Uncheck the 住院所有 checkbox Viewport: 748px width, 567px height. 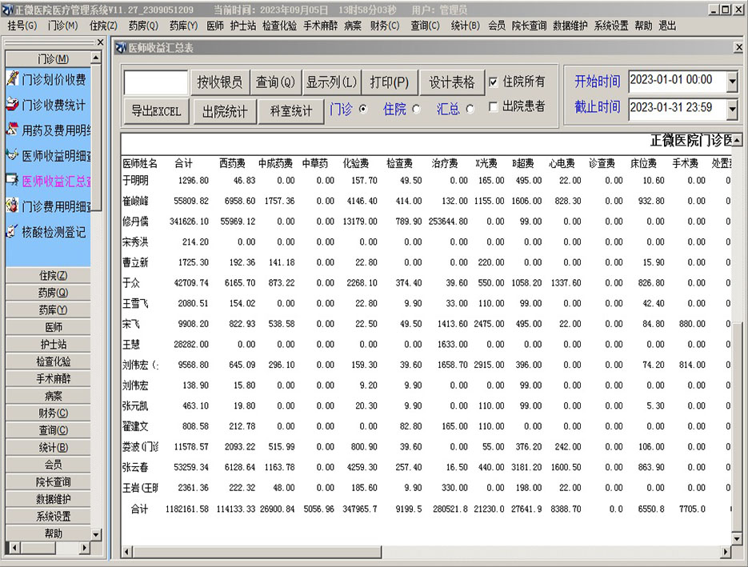pos(494,82)
